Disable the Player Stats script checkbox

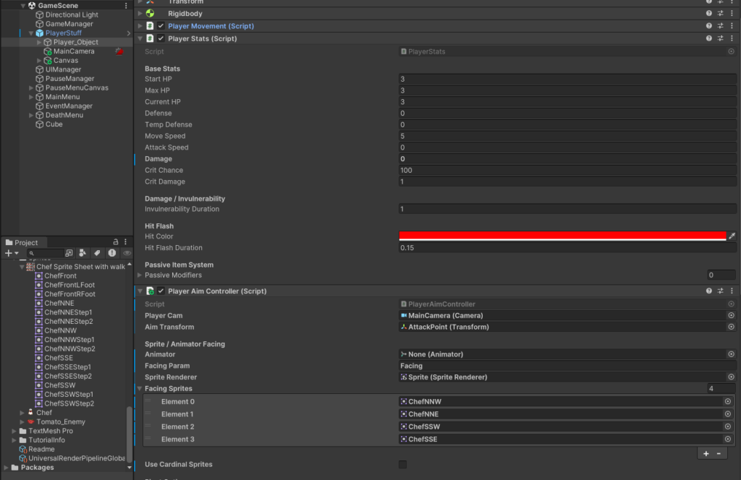coord(161,38)
